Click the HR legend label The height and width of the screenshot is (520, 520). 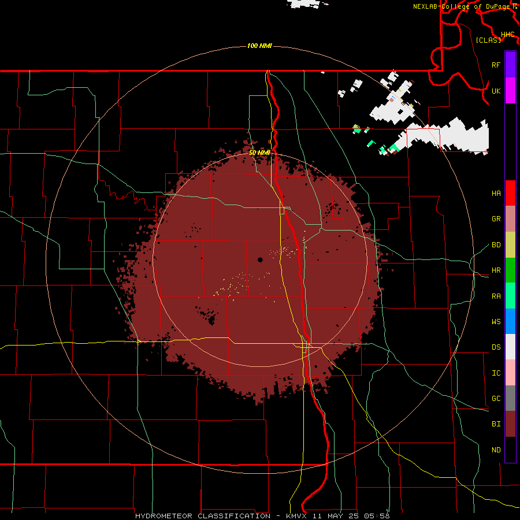click(496, 270)
